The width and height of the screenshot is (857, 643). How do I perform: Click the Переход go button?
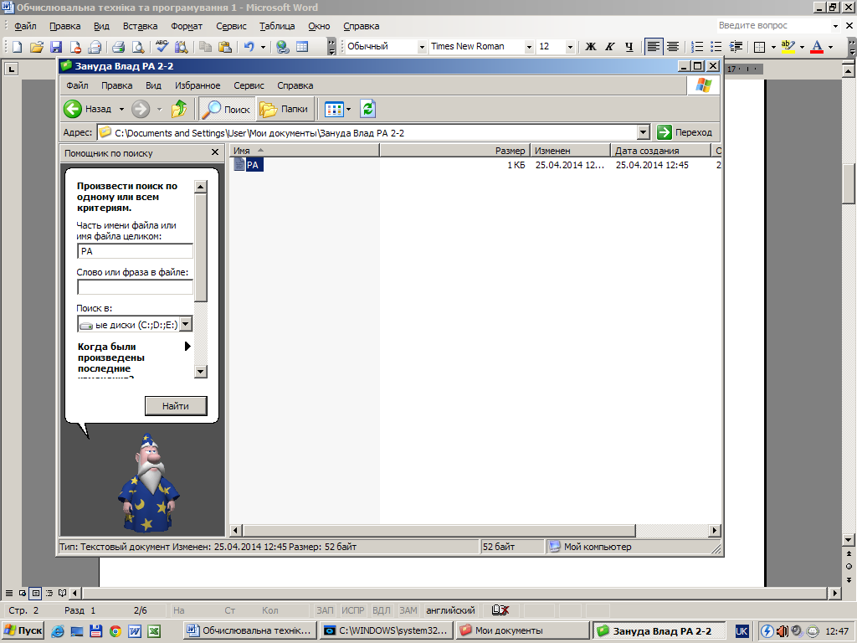point(685,132)
